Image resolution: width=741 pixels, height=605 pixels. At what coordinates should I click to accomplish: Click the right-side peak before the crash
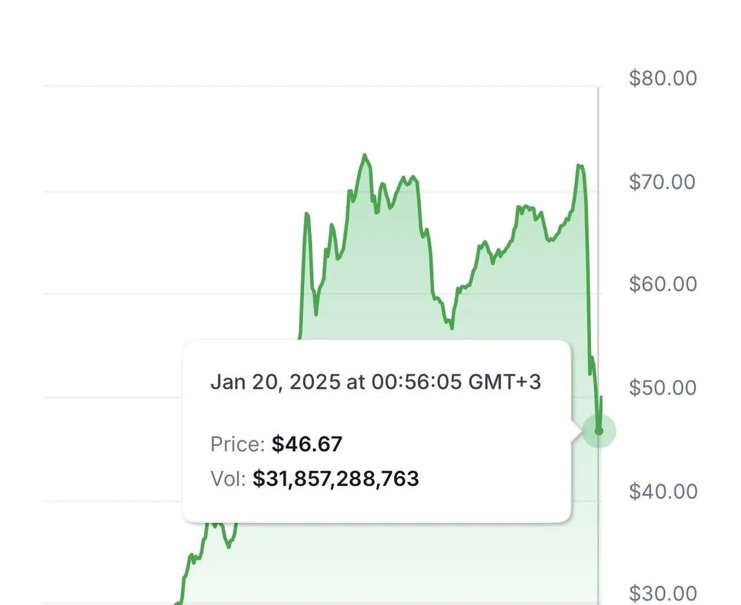(x=579, y=166)
